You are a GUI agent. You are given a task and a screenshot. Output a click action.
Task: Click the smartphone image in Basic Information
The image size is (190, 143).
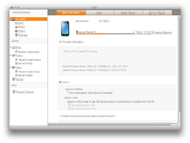[x=65, y=29]
